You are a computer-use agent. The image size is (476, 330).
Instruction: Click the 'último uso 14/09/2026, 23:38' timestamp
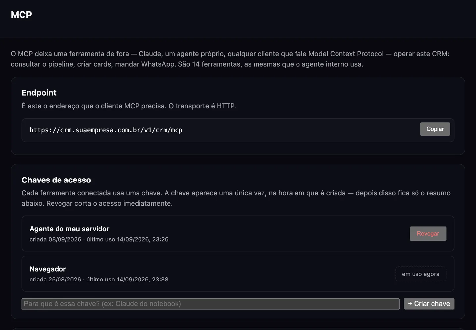pos(127,280)
